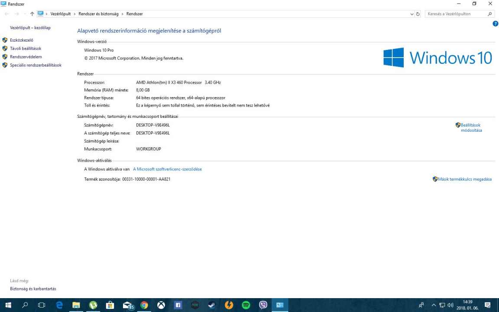Open Rendszervédelem link
Image resolution: width=499 pixels, height=312 pixels.
26,57
